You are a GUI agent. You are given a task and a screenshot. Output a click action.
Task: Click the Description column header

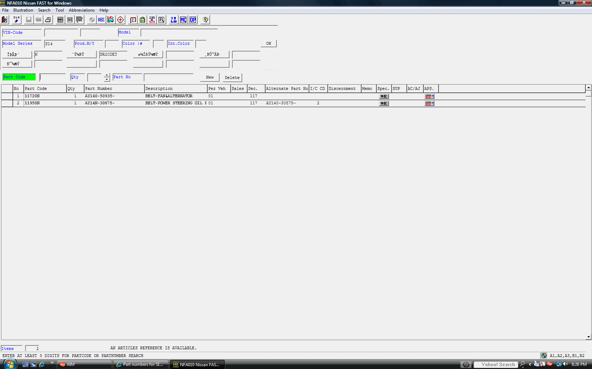pyautogui.click(x=176, y=88)
